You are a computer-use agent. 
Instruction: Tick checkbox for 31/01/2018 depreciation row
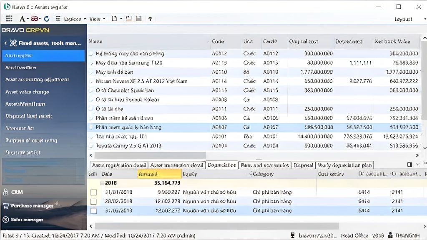pyautogui.click(x=94, y=192)
